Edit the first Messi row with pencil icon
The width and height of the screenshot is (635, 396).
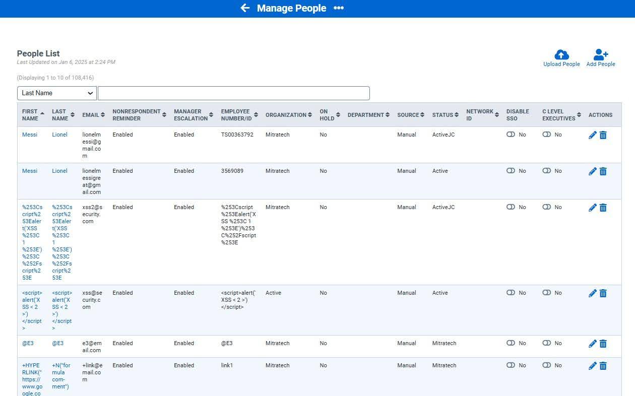(593, 135)
